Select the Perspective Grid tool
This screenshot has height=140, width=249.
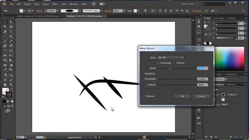click(x=11, y=60)
